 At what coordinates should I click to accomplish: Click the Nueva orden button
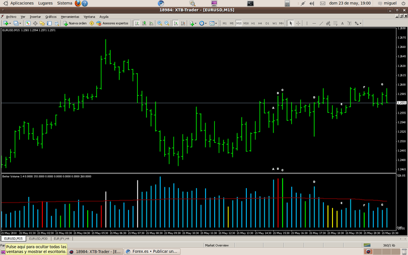[x=74, y=23]
